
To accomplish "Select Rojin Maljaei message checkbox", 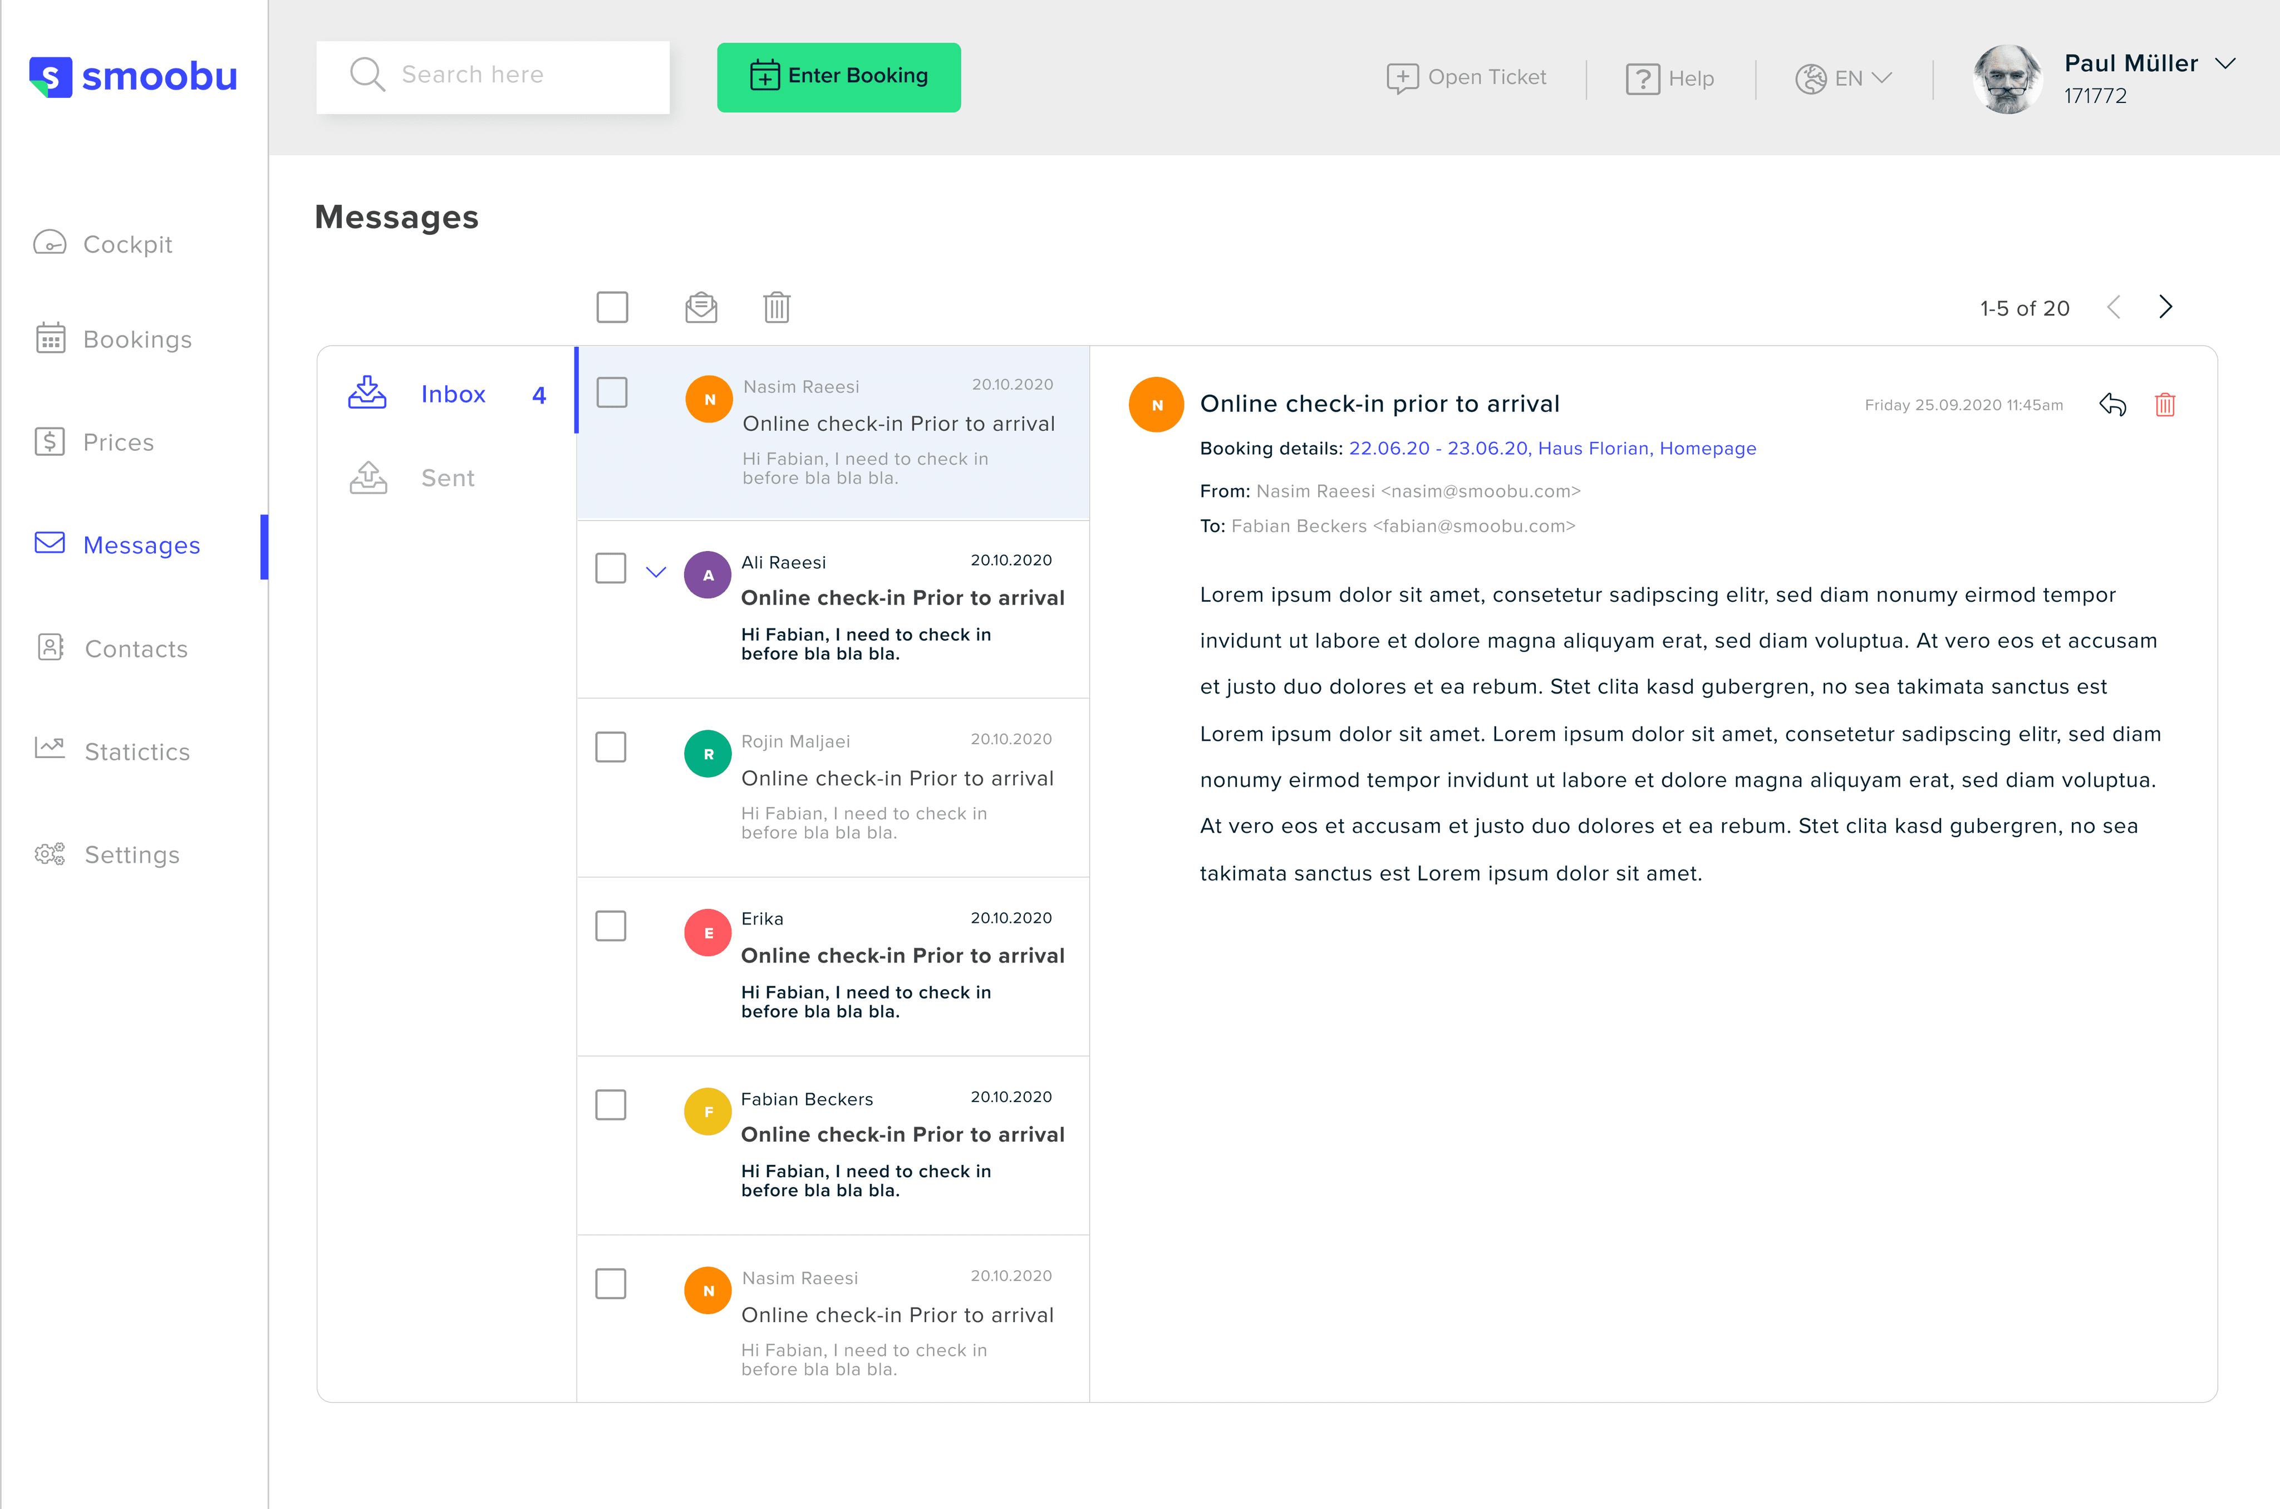I will 610,747.
